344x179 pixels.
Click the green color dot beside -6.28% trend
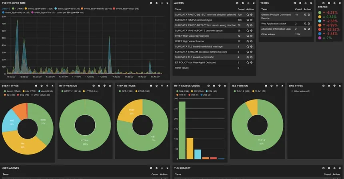coord(320,12)
